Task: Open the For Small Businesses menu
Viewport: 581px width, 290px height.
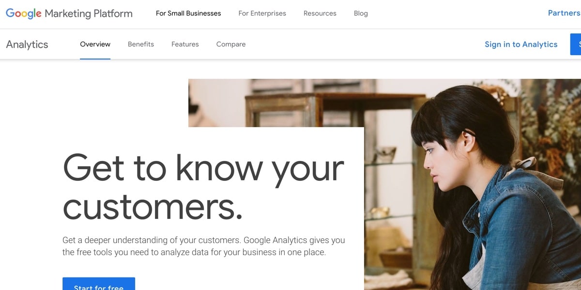Action: (x=188, y=14)
